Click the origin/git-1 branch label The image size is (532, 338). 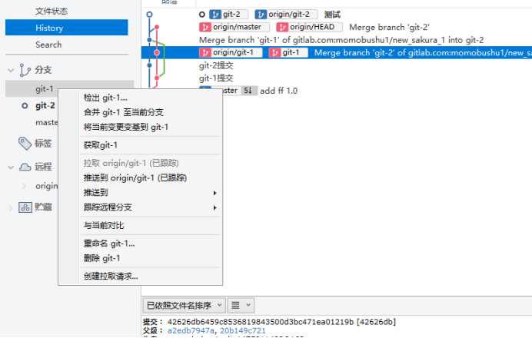point(230,52)
